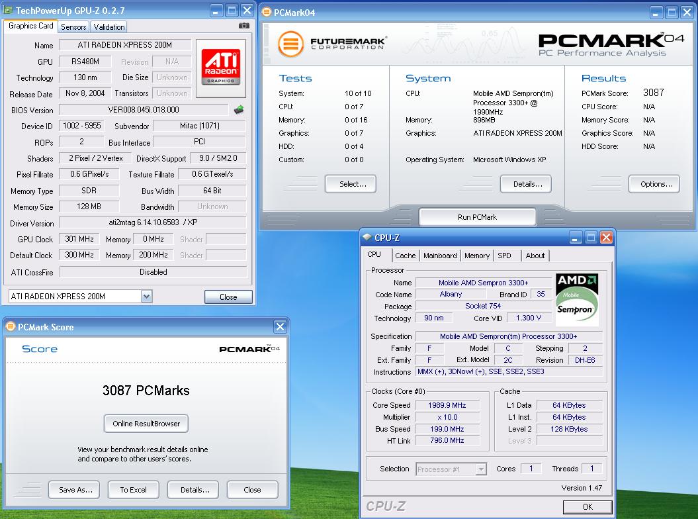Click the BIOS Version field VER008.045I.018.000
698x519 pixels.
[144, 110]
